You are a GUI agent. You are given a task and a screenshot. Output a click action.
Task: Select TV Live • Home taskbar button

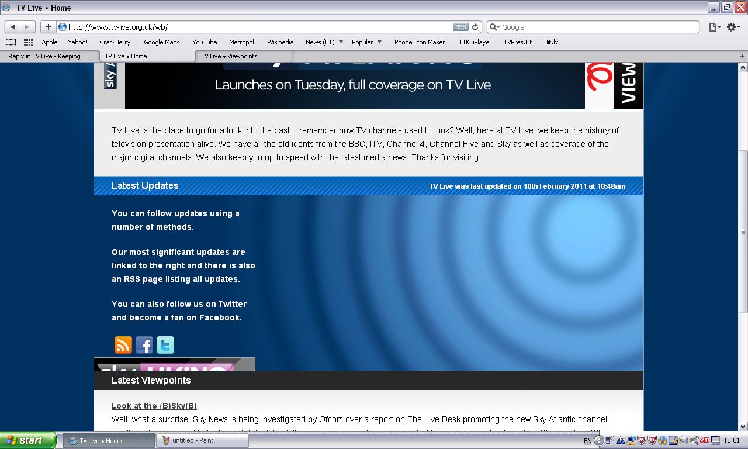109,441
